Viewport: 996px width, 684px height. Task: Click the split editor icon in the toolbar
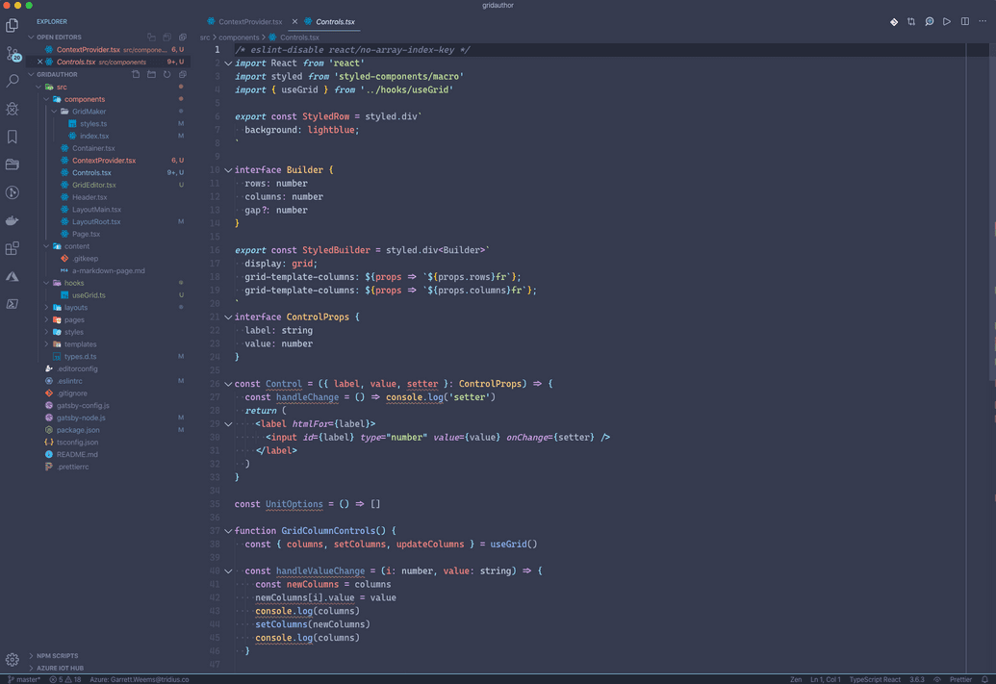965,20
